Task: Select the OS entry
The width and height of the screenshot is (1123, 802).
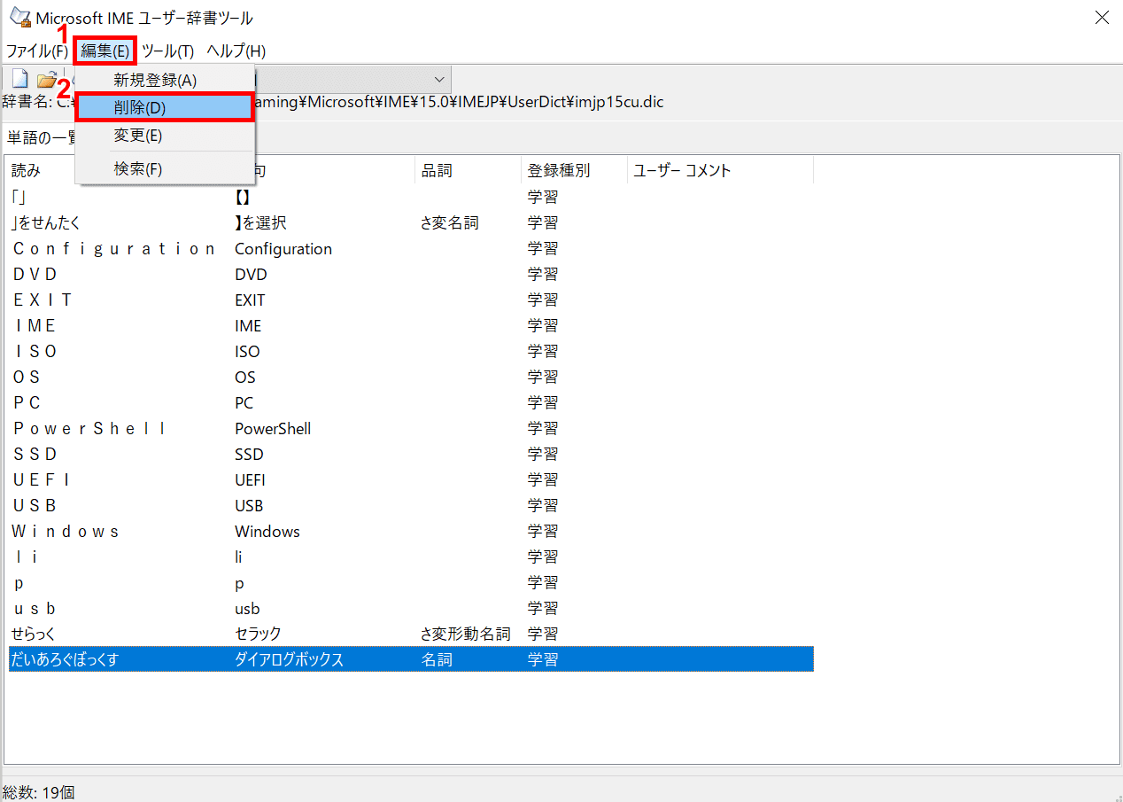Action: pos(411,378)
